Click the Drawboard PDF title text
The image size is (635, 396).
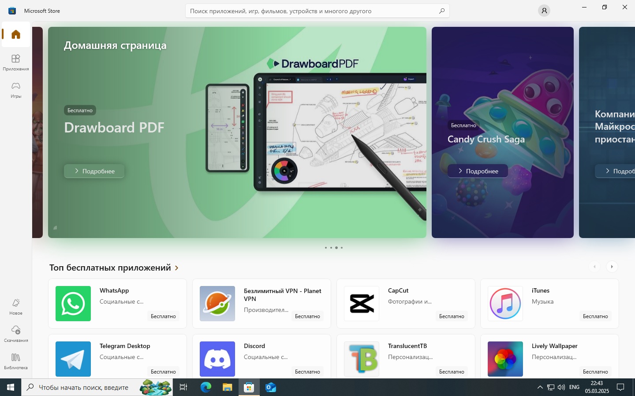[114, 128]
